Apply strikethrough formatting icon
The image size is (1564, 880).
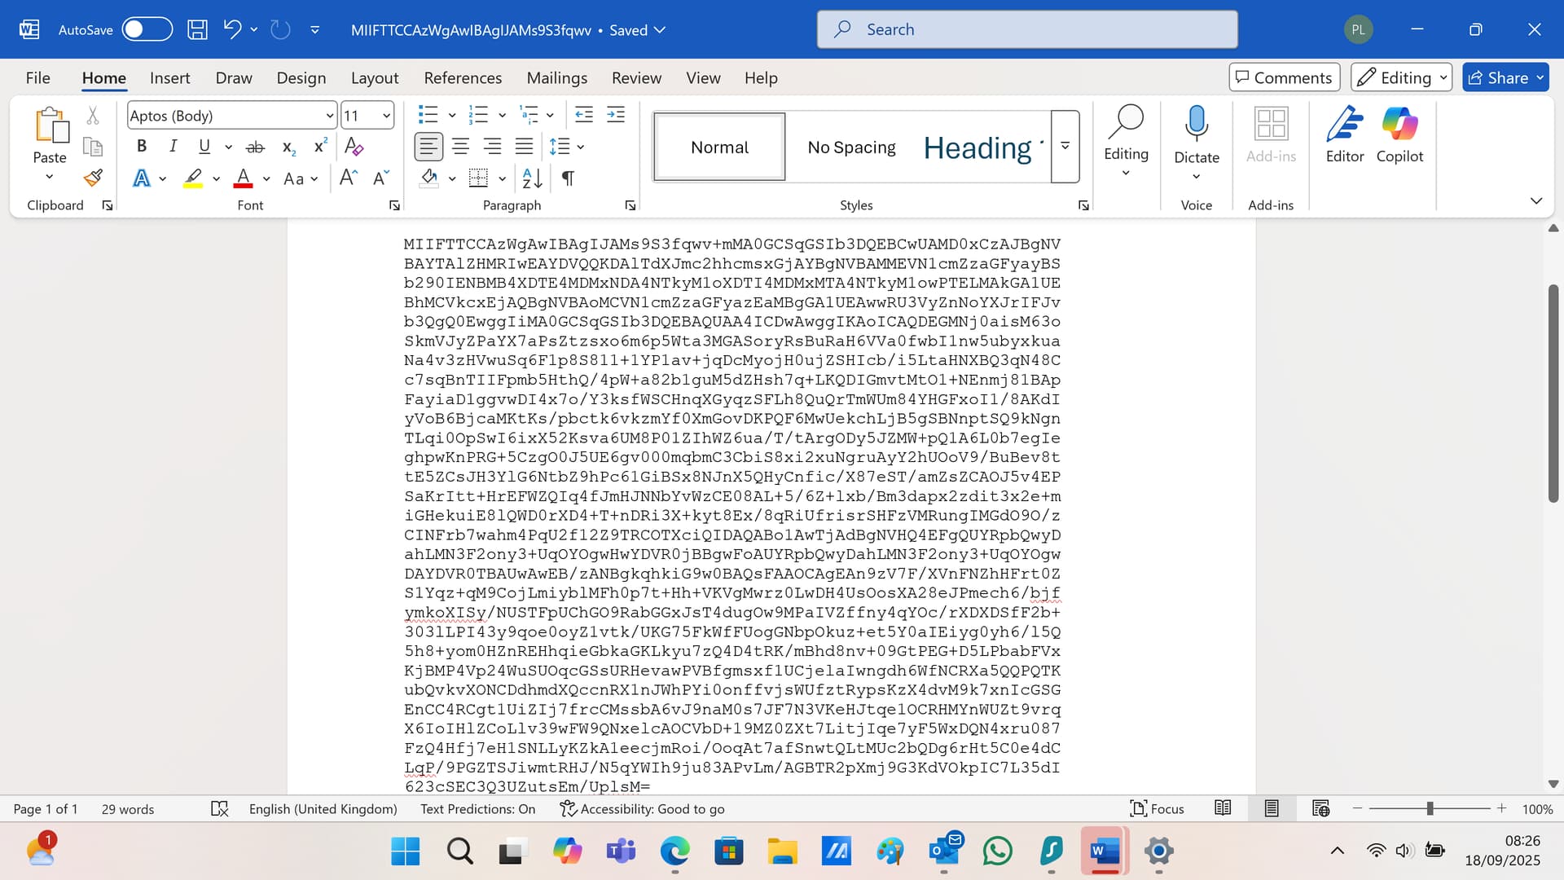pyautogui.click(x=255, y=147)
